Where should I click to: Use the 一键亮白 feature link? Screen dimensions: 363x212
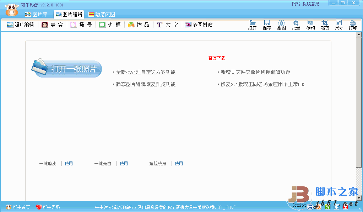[x=124, y=164]
